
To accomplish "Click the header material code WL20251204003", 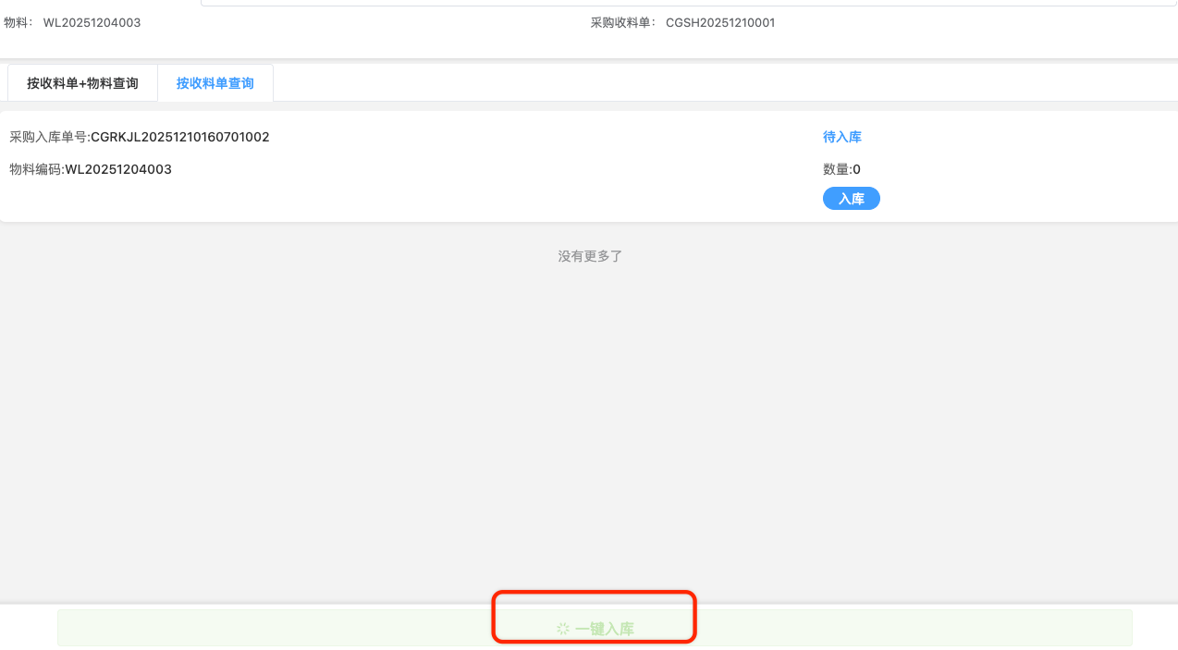I will 92,22.
